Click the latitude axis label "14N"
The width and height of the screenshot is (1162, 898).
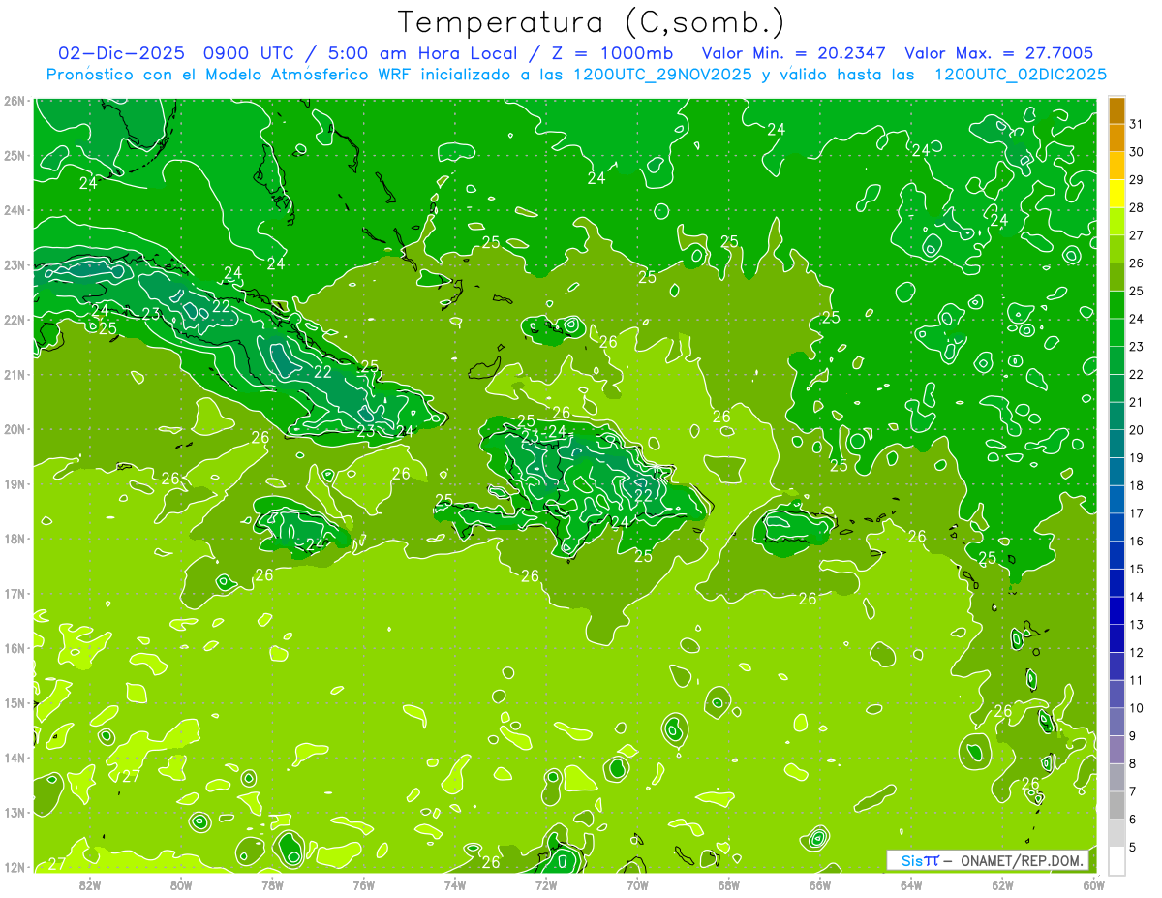(14, 758)
